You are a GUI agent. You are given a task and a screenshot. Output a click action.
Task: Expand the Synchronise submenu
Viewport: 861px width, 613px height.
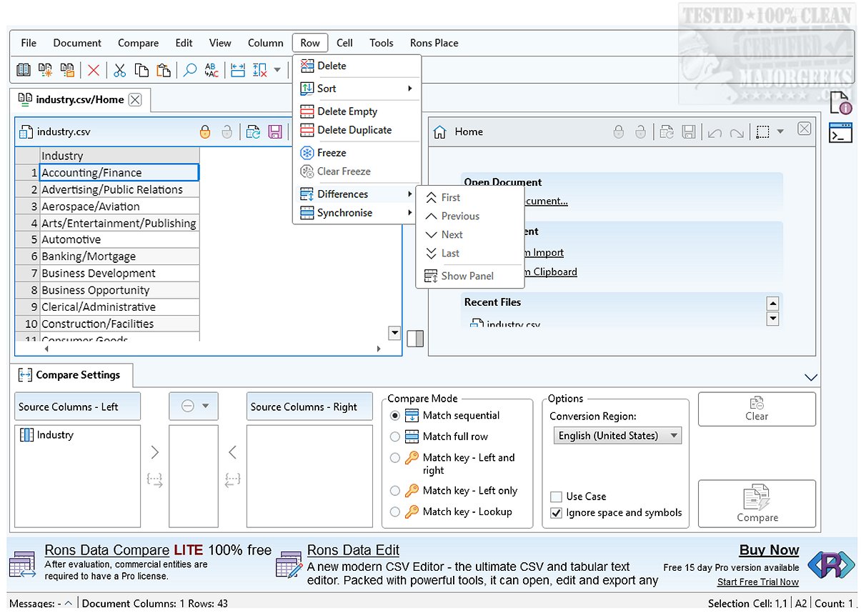click(x=357, y=213)
